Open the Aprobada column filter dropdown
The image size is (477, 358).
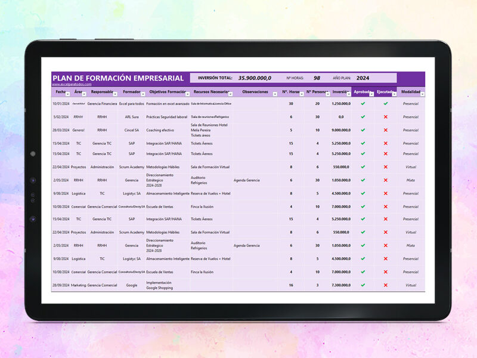click(371, 94)
